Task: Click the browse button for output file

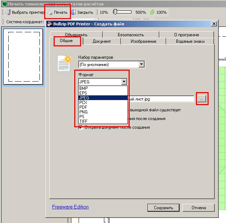Action: 202,99
